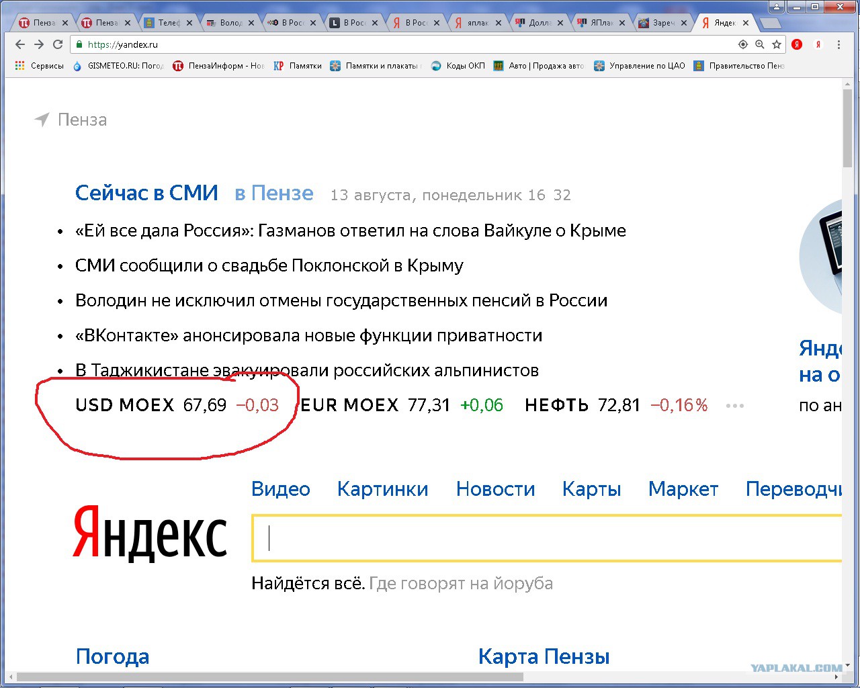Screen dimensions: 860x688
Task: Open the Управление по ЦАО bookmark
Action: pyautogui.click(x=640, y=66)
